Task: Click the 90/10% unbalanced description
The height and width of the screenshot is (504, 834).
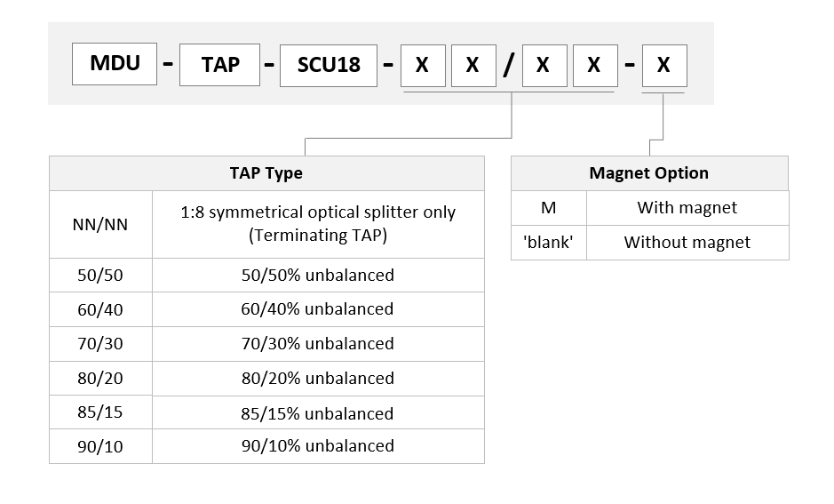Action: 318,446
